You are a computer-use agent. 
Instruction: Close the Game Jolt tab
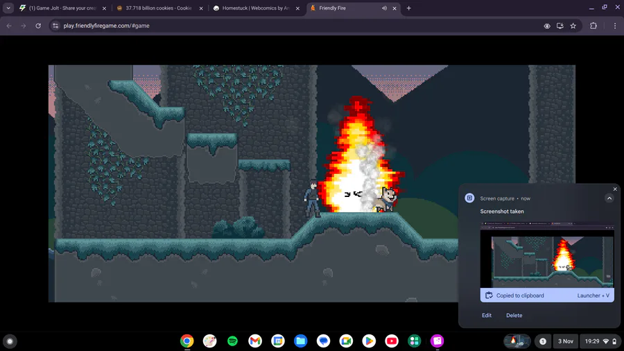(x=104, y=8)
